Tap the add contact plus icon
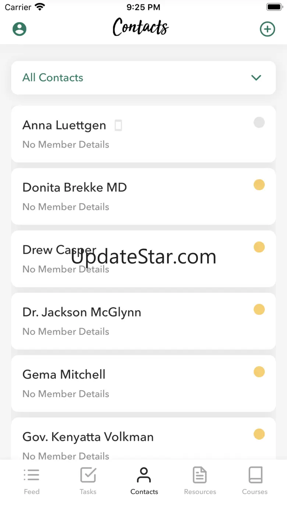Image resolution: width=287 pixels, height=510 pixels. (x=267, y=29)
